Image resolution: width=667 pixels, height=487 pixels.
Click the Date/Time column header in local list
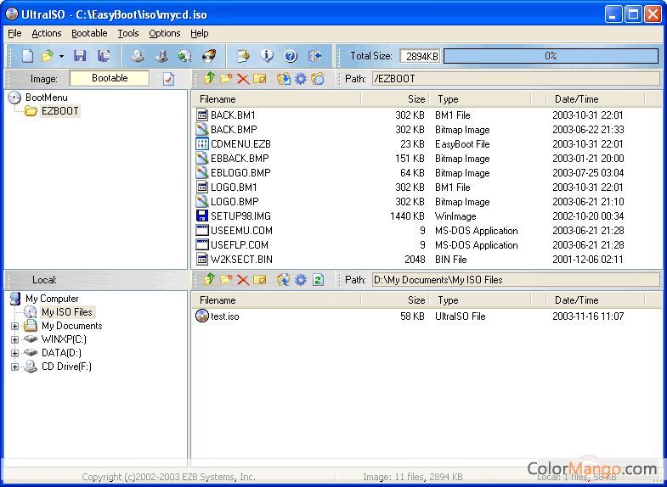click(x=576, y=299)
